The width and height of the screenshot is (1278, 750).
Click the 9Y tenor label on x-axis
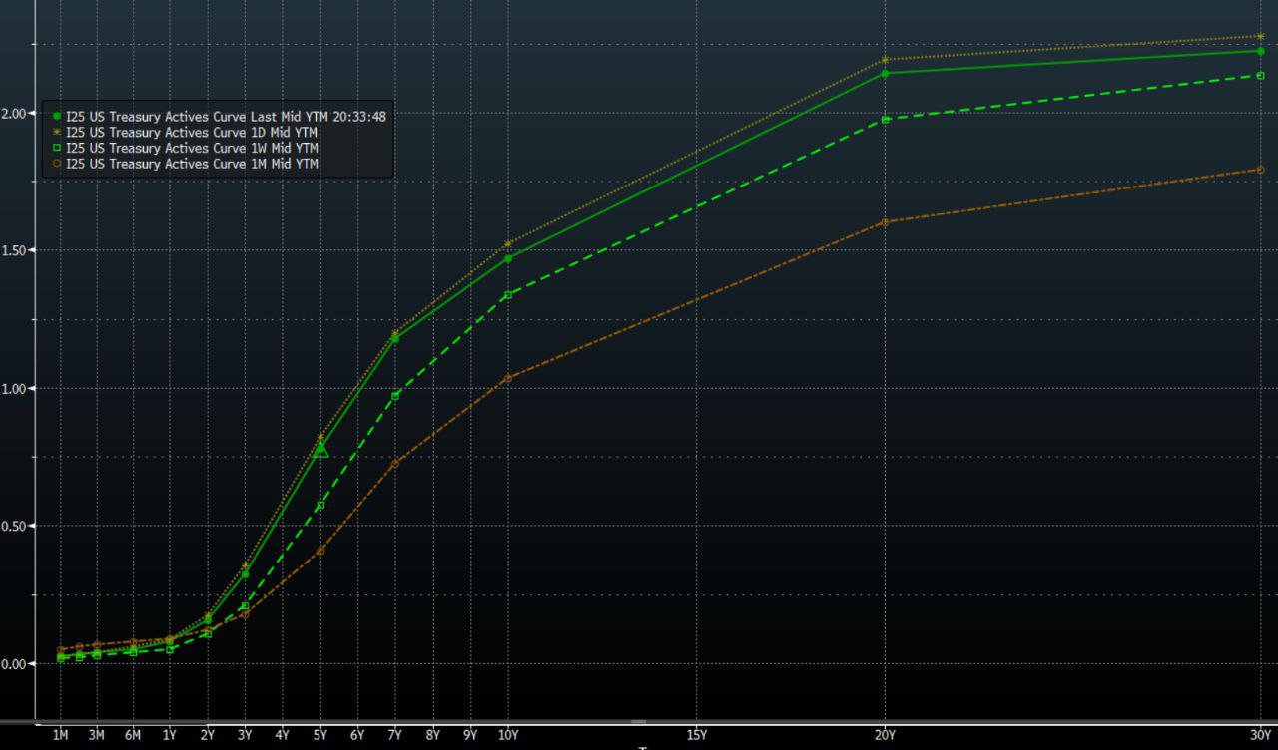pyautogui.click(x=471, y=735)
